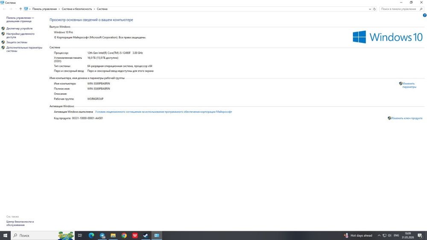Click the active Система window taskbar button
This screenshot has width=427, height=240.
pyautogui.click(x=157, y=235)
